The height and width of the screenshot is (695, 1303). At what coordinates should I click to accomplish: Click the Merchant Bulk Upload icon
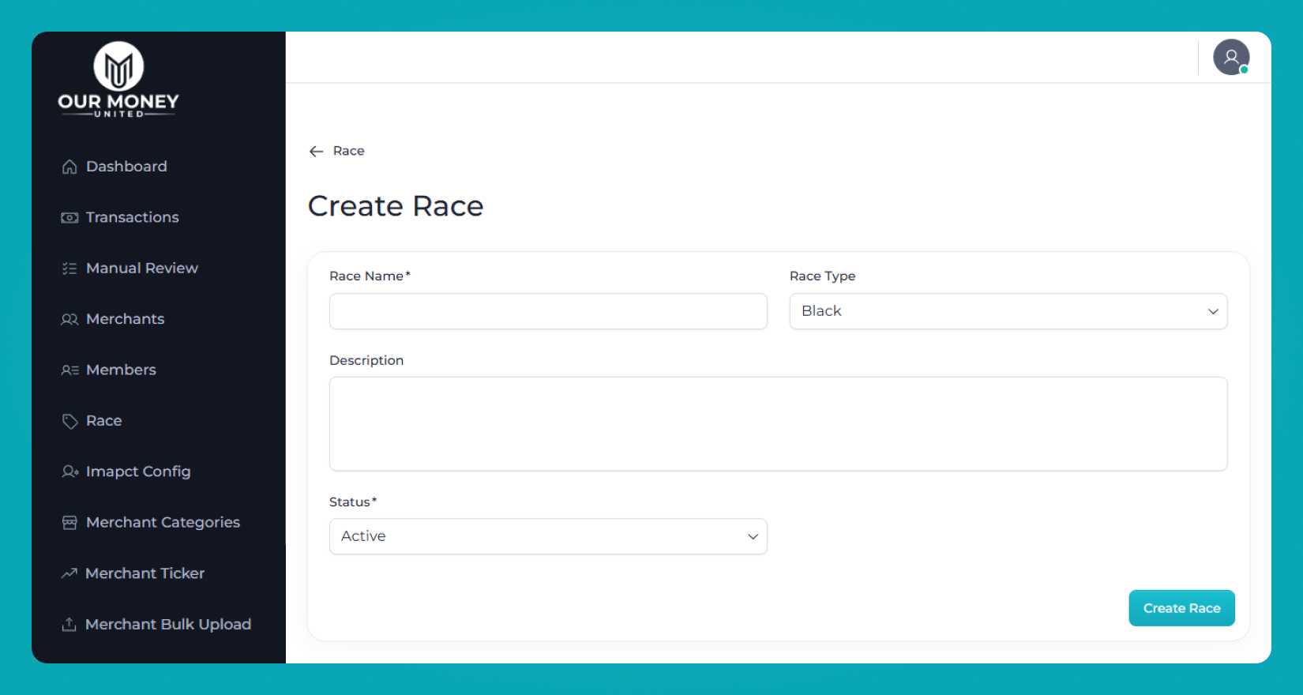[x=69, y=625]
